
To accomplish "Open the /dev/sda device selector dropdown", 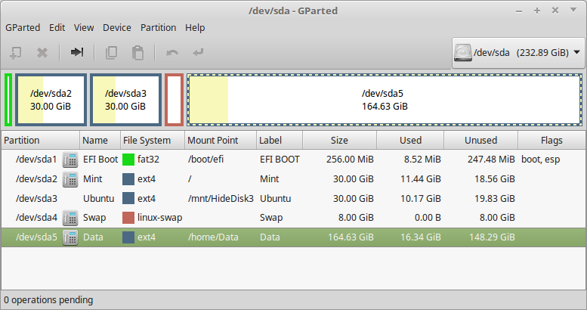I will coord(518,52).
